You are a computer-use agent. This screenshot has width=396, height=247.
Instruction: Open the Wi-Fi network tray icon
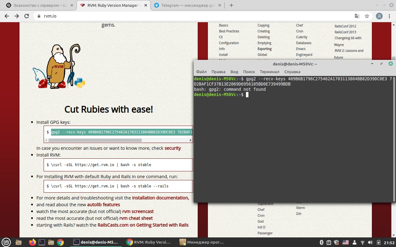(x=363, y=242)
